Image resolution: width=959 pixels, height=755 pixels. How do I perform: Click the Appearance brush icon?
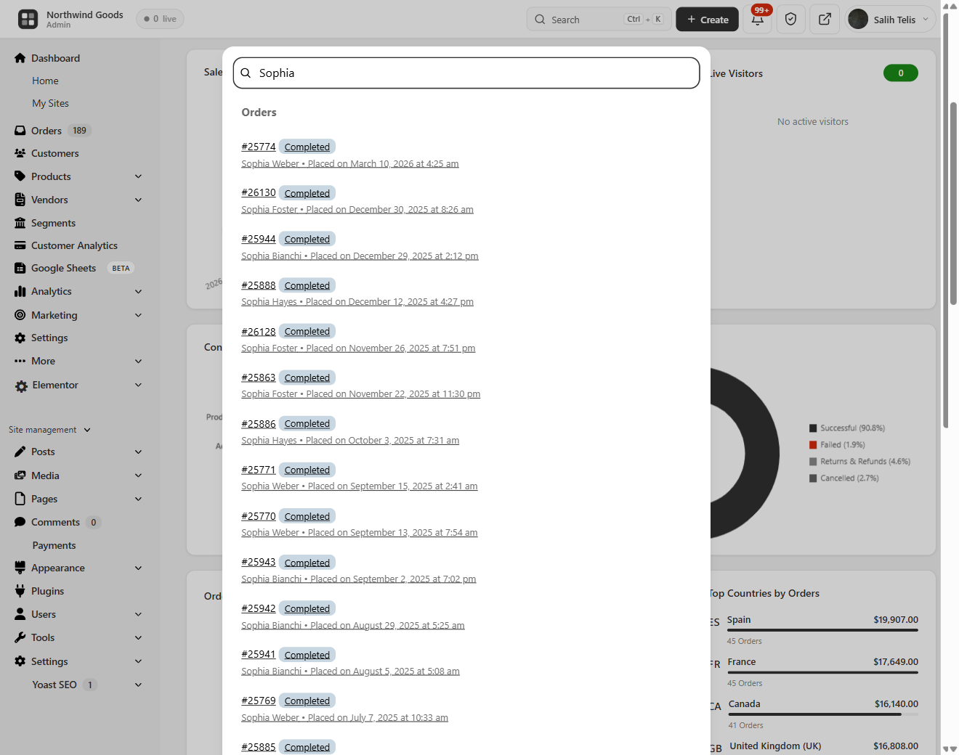point(20,568)
